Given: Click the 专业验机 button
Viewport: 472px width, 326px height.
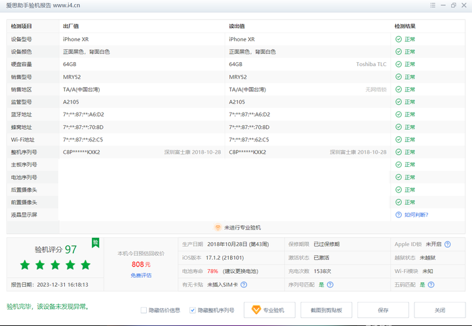Looking at the screenshot, I should (269, 310).
